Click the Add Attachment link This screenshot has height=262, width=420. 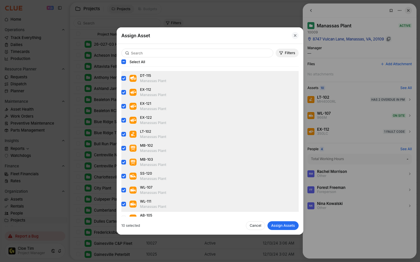[x=396, y=64]
